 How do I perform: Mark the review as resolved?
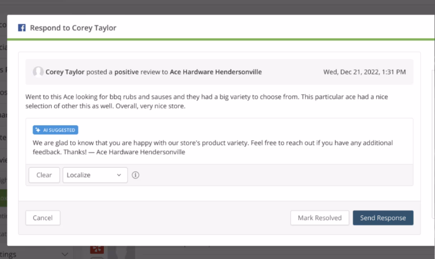coord(319,218)
